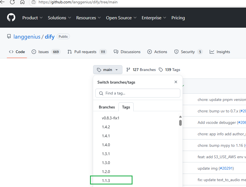Image resolution: width=246 pixels, height=187 pixels.
Task: Select tag v0.8.3-fix1
Action: click(x=111, y=118)
